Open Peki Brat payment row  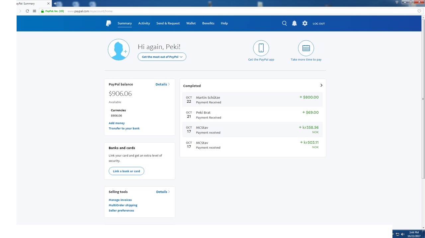click(x=252, y=115)
